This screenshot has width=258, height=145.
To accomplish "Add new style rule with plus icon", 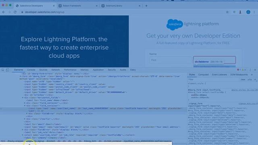I will coord(255,80).
